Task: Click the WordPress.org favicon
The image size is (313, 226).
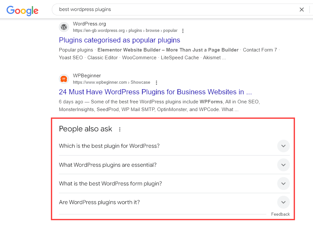Action: point(64,27)
